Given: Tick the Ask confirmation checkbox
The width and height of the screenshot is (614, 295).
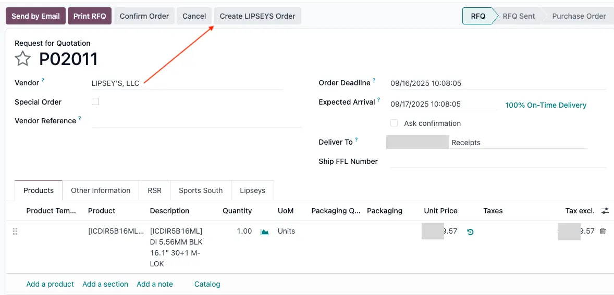Looking at the screenshot, I should [394, 123].
